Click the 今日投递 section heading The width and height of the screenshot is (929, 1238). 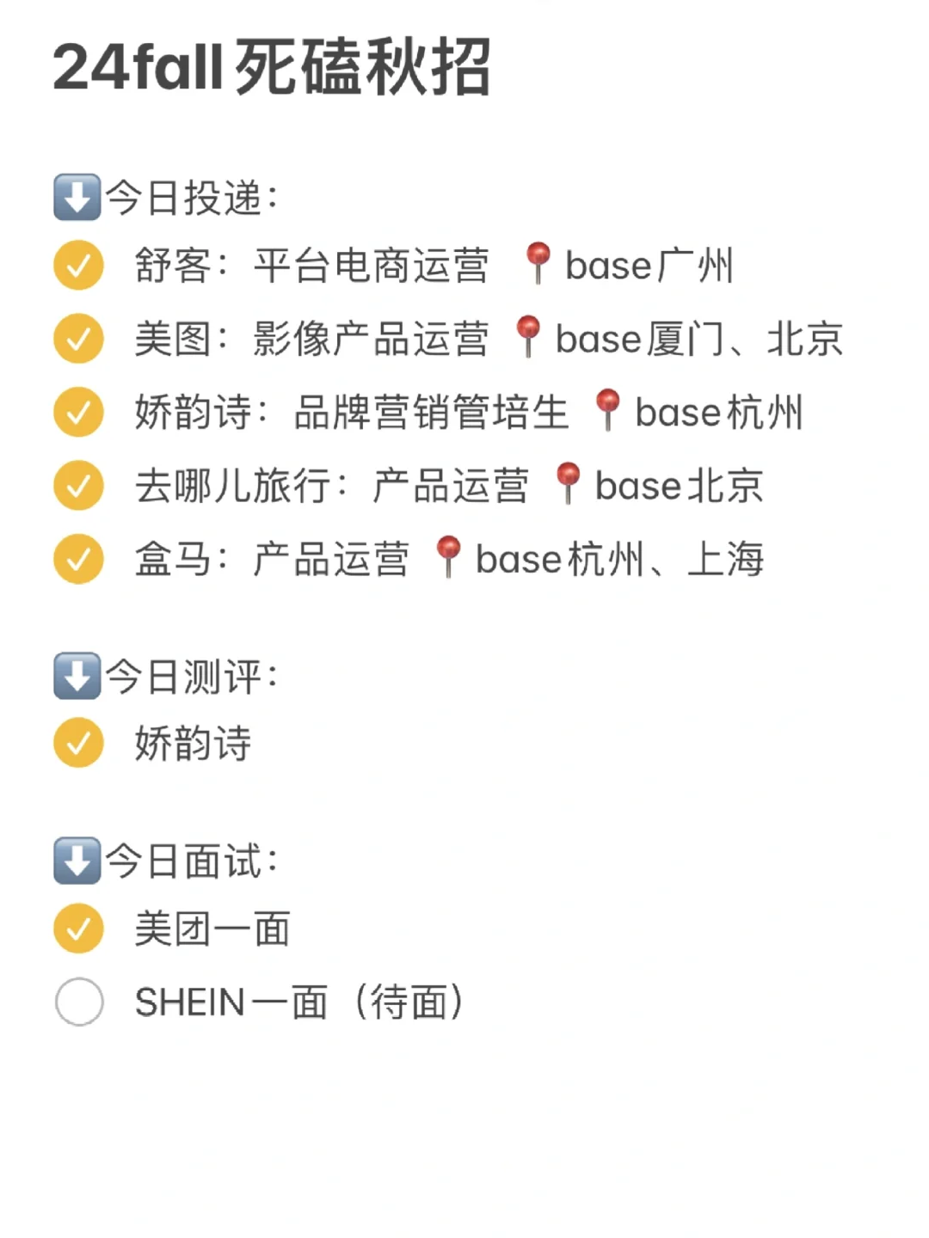click(x=191, y=199)
